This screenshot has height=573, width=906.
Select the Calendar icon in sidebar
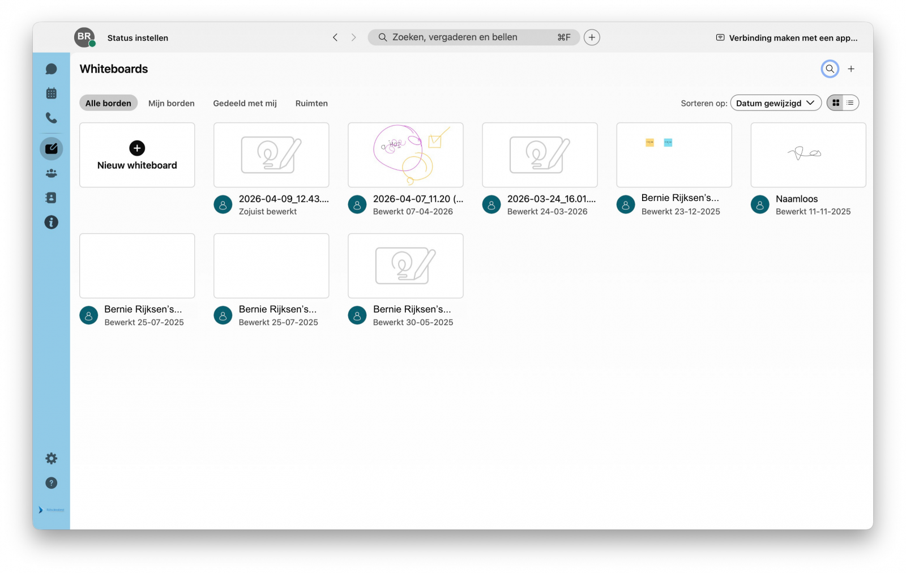pos(51,93)
